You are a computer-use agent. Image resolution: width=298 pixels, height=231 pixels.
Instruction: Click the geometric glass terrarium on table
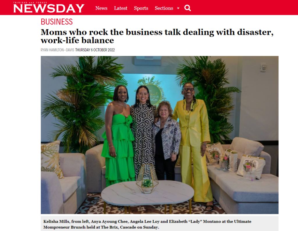[x=147, y=179]
